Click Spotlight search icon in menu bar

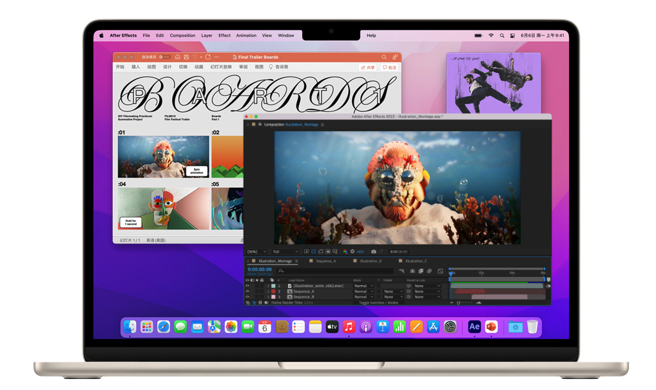pyautogui.click(x=501, y=35)
